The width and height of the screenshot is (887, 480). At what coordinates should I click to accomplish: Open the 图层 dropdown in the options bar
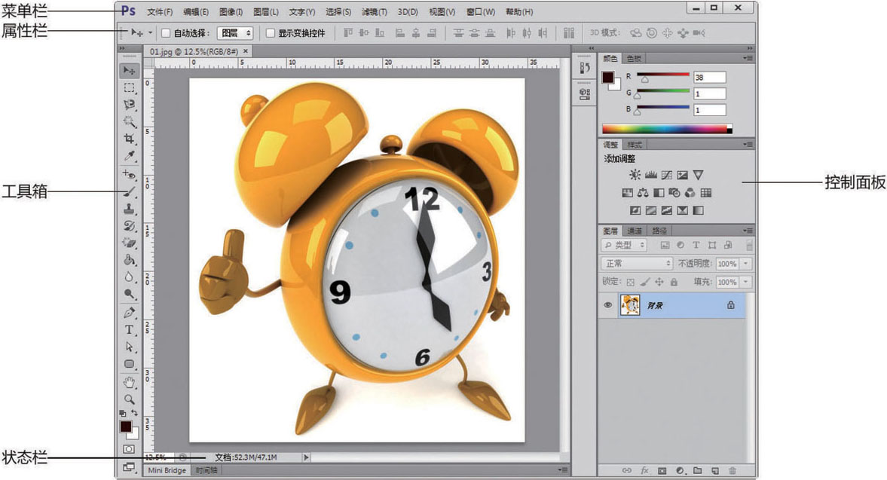(235, 33)
